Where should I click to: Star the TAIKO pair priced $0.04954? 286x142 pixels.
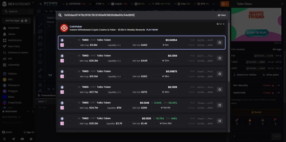click(x=220, y=42)
